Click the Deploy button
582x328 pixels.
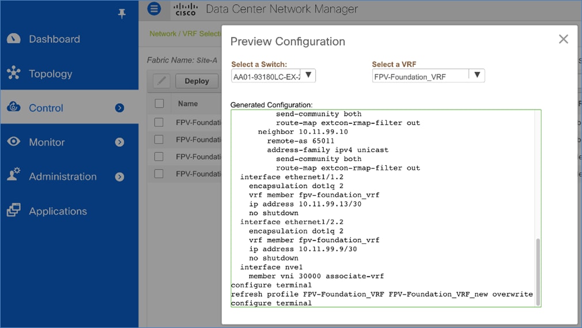coord(196,81)
